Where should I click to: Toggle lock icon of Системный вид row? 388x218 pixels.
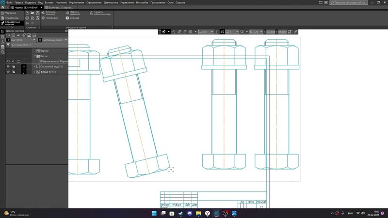coord(14,66)
